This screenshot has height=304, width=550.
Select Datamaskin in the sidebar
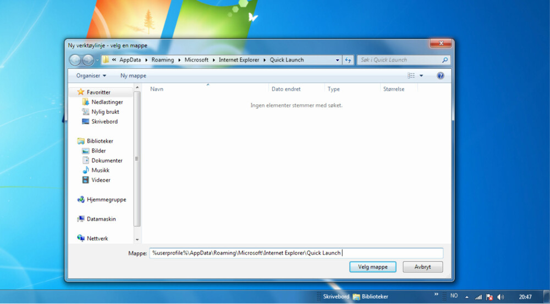pos(101,219)
